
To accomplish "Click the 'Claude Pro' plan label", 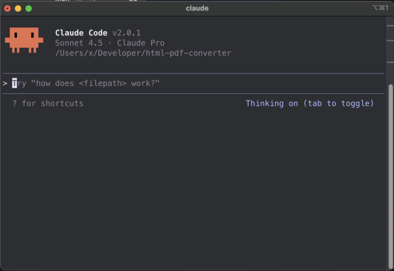I will (x=141, y=43).
